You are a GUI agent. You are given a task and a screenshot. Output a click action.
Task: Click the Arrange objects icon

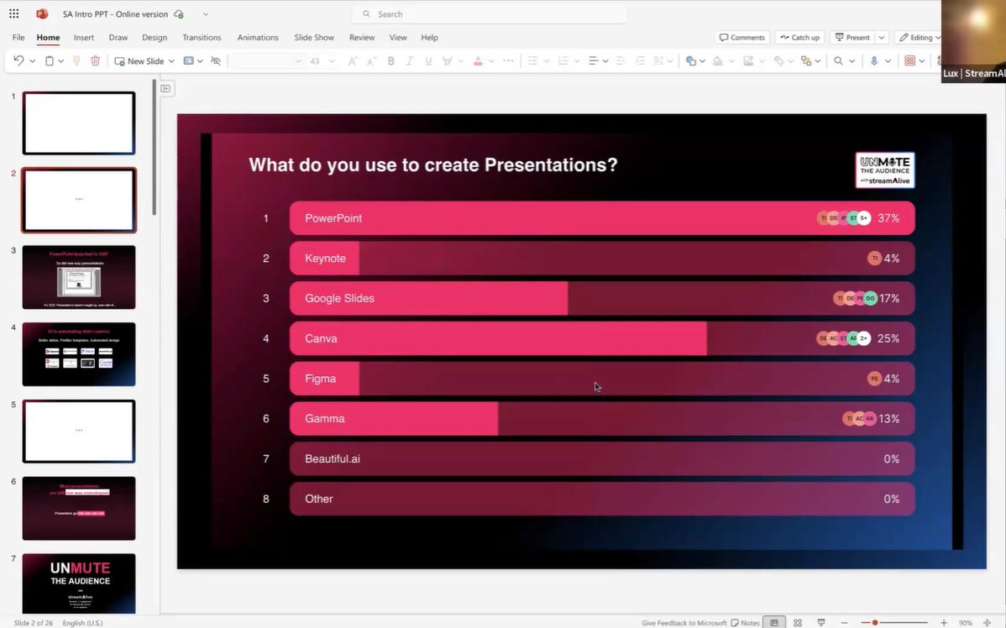[806, 61]
